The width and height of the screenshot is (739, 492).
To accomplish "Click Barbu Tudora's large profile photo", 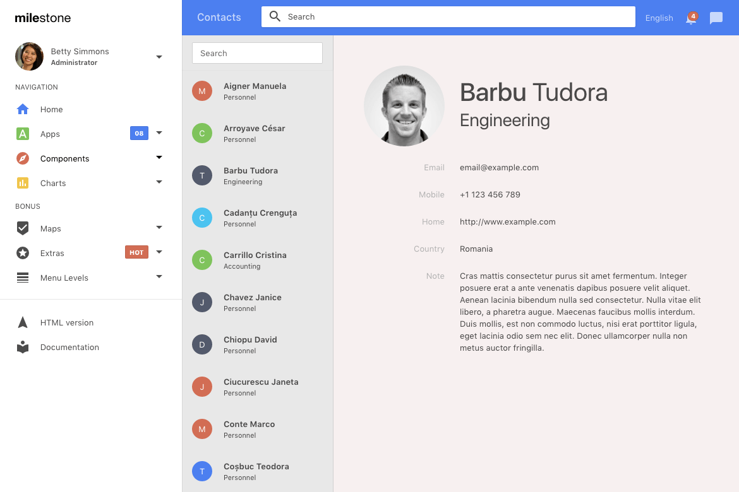I will click(404, 106).
